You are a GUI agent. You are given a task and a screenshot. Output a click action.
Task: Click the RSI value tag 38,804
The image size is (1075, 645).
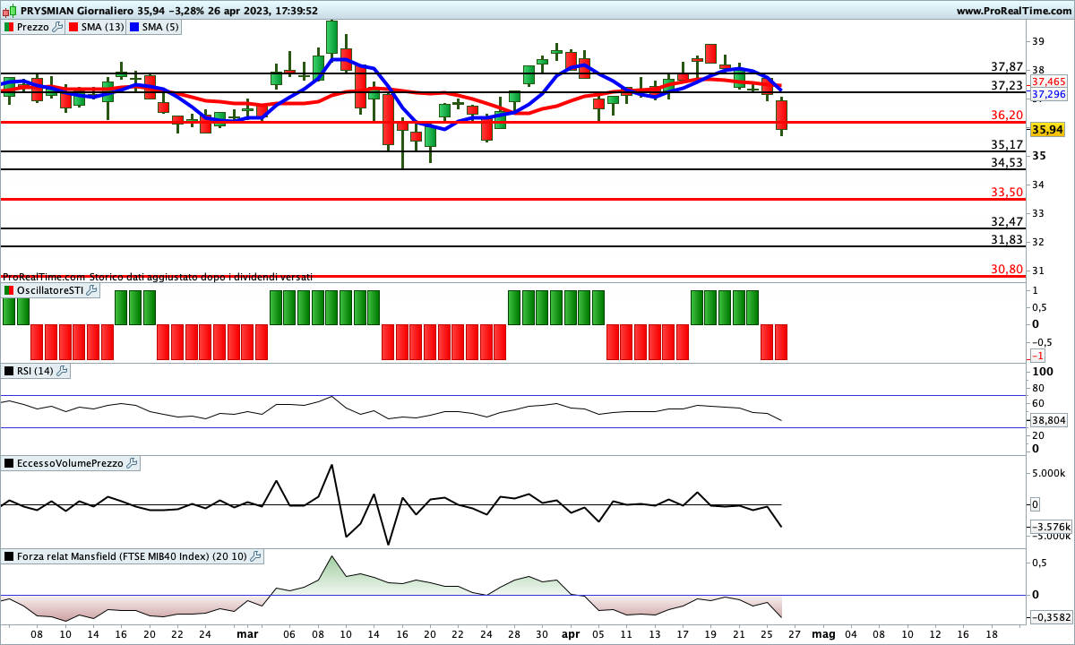pyautogui.click(x=1048, y=419)
